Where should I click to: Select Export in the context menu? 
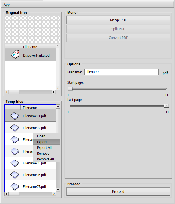pos(42,142)
